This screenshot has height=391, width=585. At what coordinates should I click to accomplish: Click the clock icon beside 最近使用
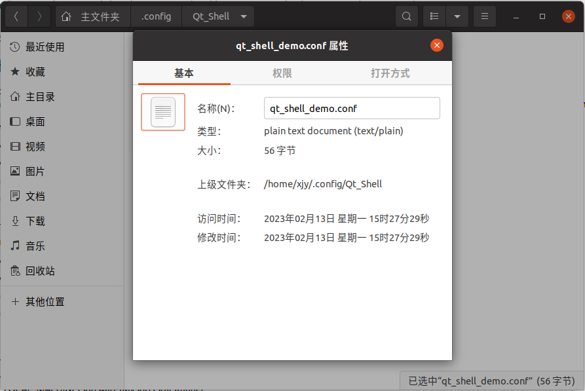(15, 47)
